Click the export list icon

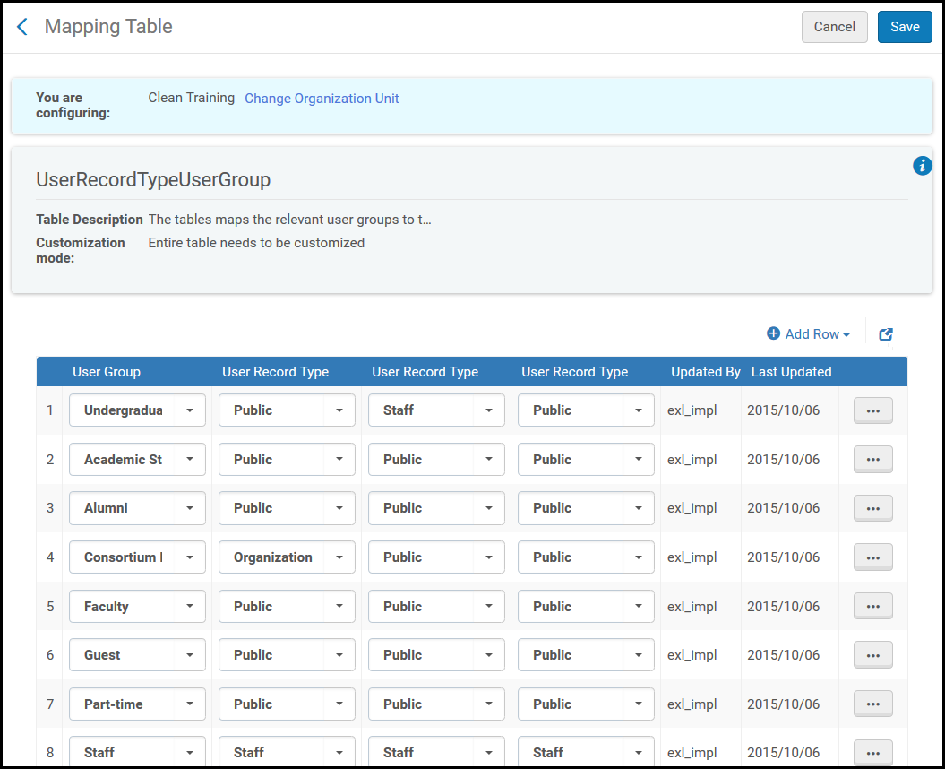885,334
